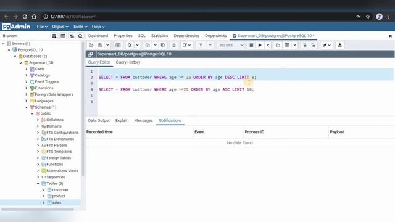Switch to the Dashboard tab
Screen dimensions: 395x222
(98, 36)
